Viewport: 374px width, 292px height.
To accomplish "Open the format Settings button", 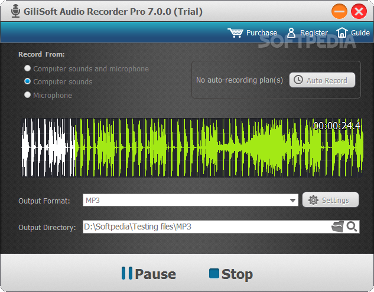I will (x=330, y=200).
